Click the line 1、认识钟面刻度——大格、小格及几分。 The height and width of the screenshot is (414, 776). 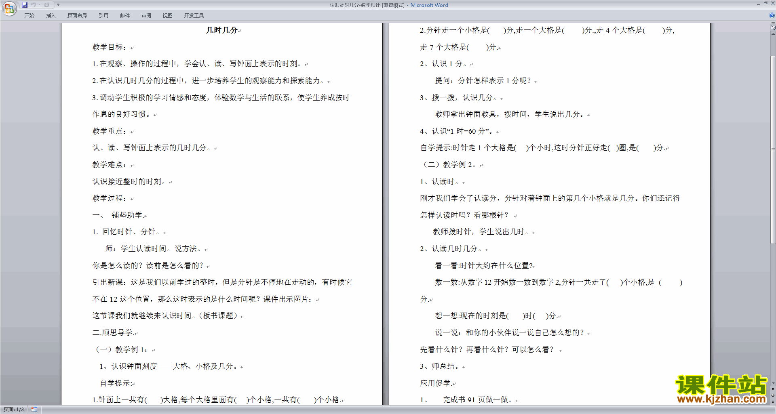pos(169,366)
